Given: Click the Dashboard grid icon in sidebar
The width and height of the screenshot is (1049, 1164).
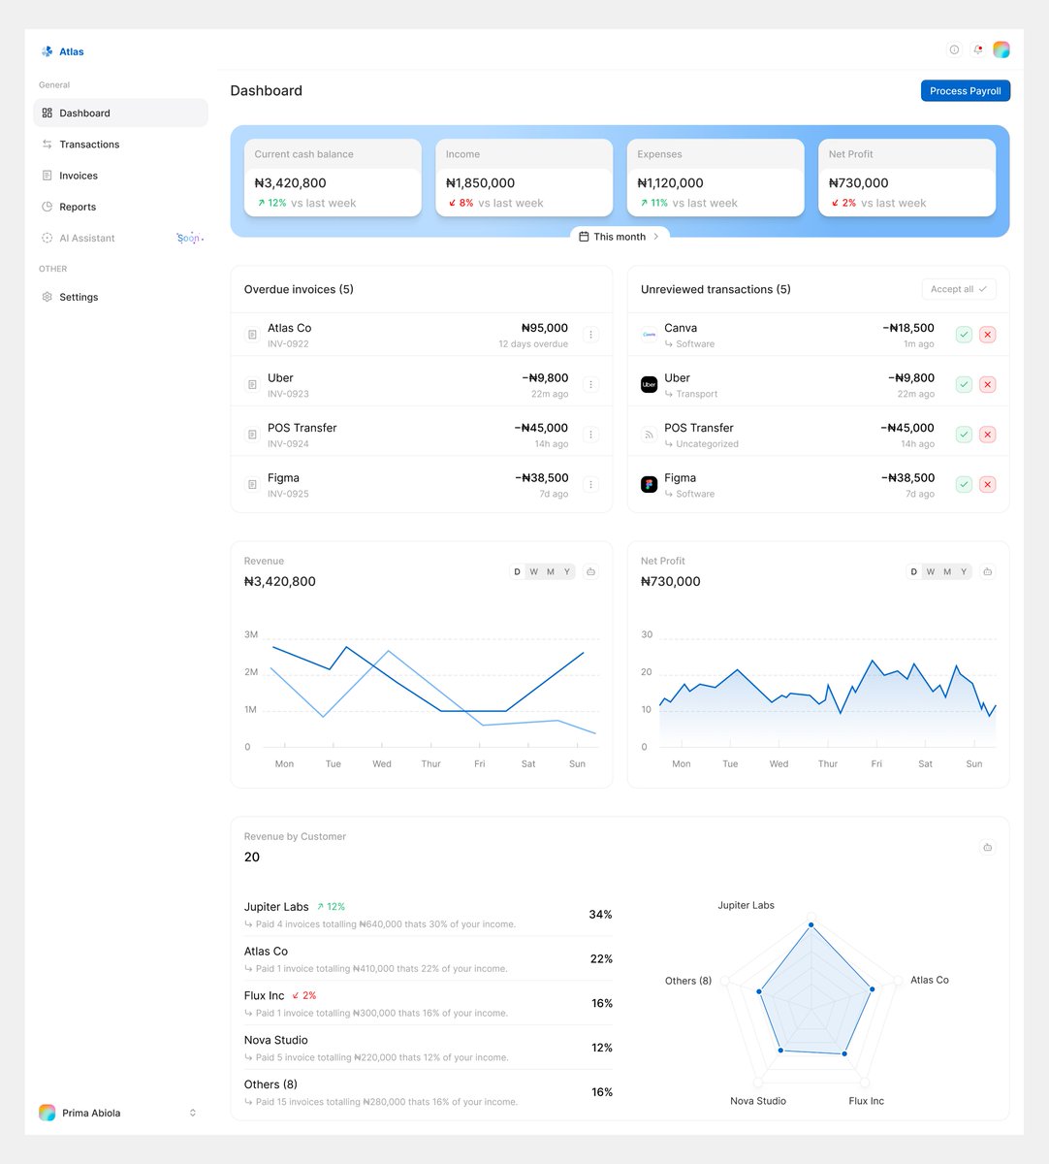Looking at the screenshot, I should coord(47,113).
